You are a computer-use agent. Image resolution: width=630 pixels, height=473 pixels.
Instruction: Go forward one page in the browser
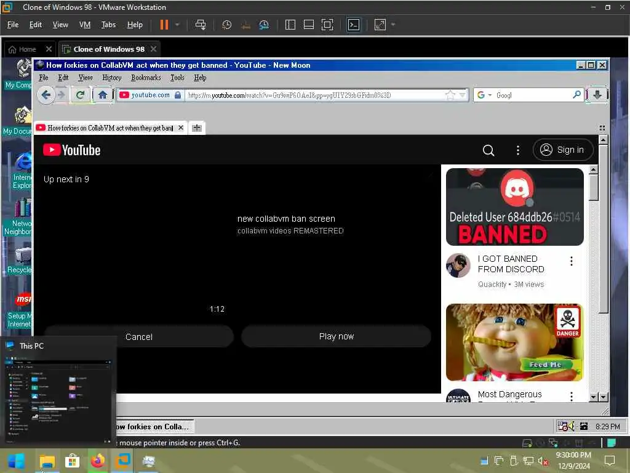pos(61,95)
